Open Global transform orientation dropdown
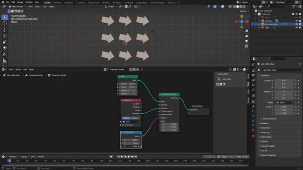This screenshot has height=170, width=303. pyautogui.click(x=111, y=7)
